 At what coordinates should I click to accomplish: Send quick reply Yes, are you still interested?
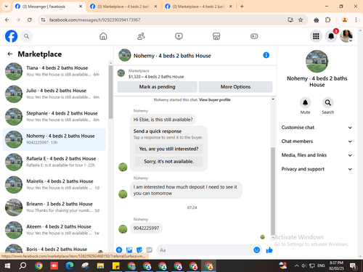(x=168, y=149)
